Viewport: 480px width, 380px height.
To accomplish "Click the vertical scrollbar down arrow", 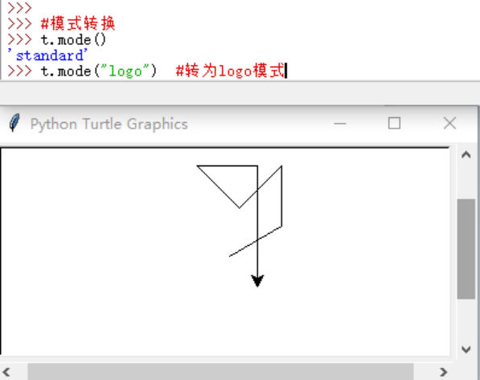I will (x=466, y=349).
